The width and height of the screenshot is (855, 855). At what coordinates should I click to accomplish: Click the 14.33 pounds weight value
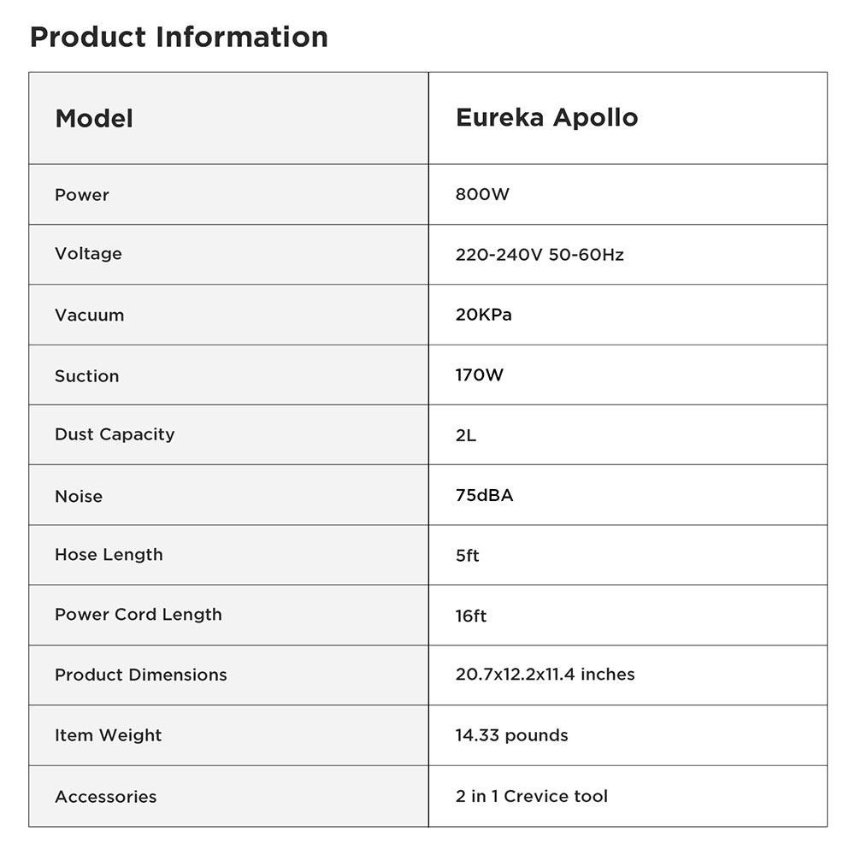tap(512, 735)
